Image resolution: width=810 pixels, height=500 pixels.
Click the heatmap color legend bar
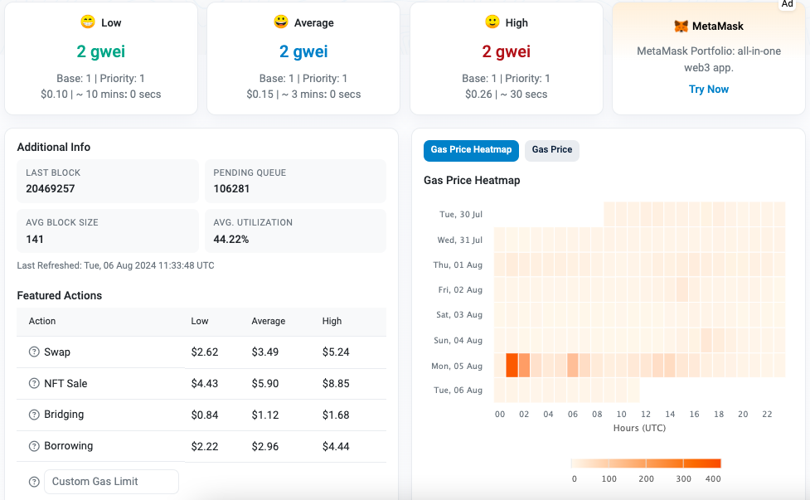tap(646, 464)
